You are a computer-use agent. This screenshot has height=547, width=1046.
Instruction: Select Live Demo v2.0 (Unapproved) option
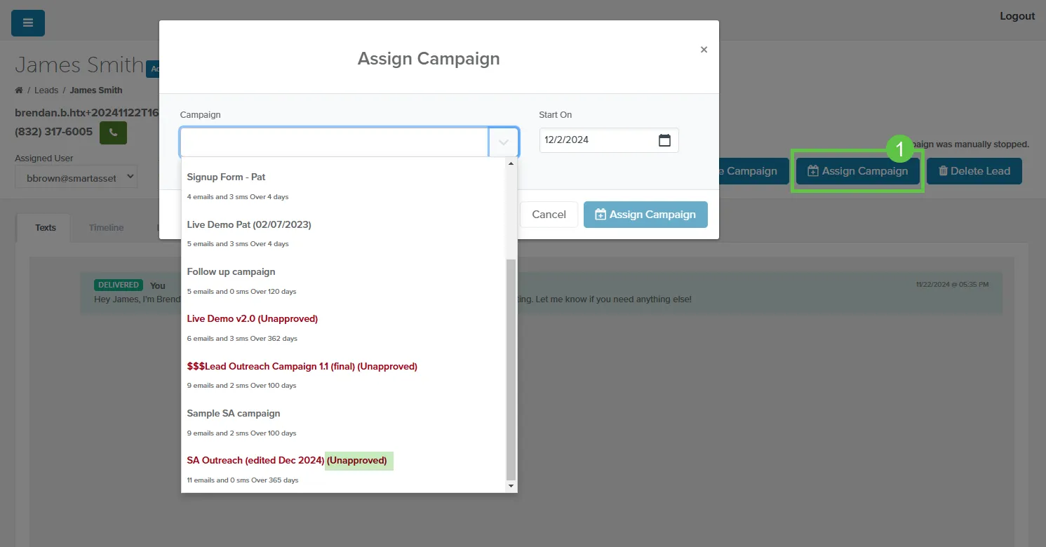coord(343,327)
